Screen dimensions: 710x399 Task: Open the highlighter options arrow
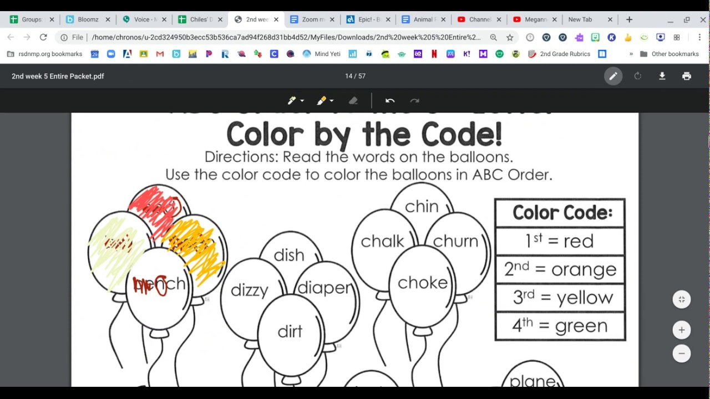tap(332, 101)
